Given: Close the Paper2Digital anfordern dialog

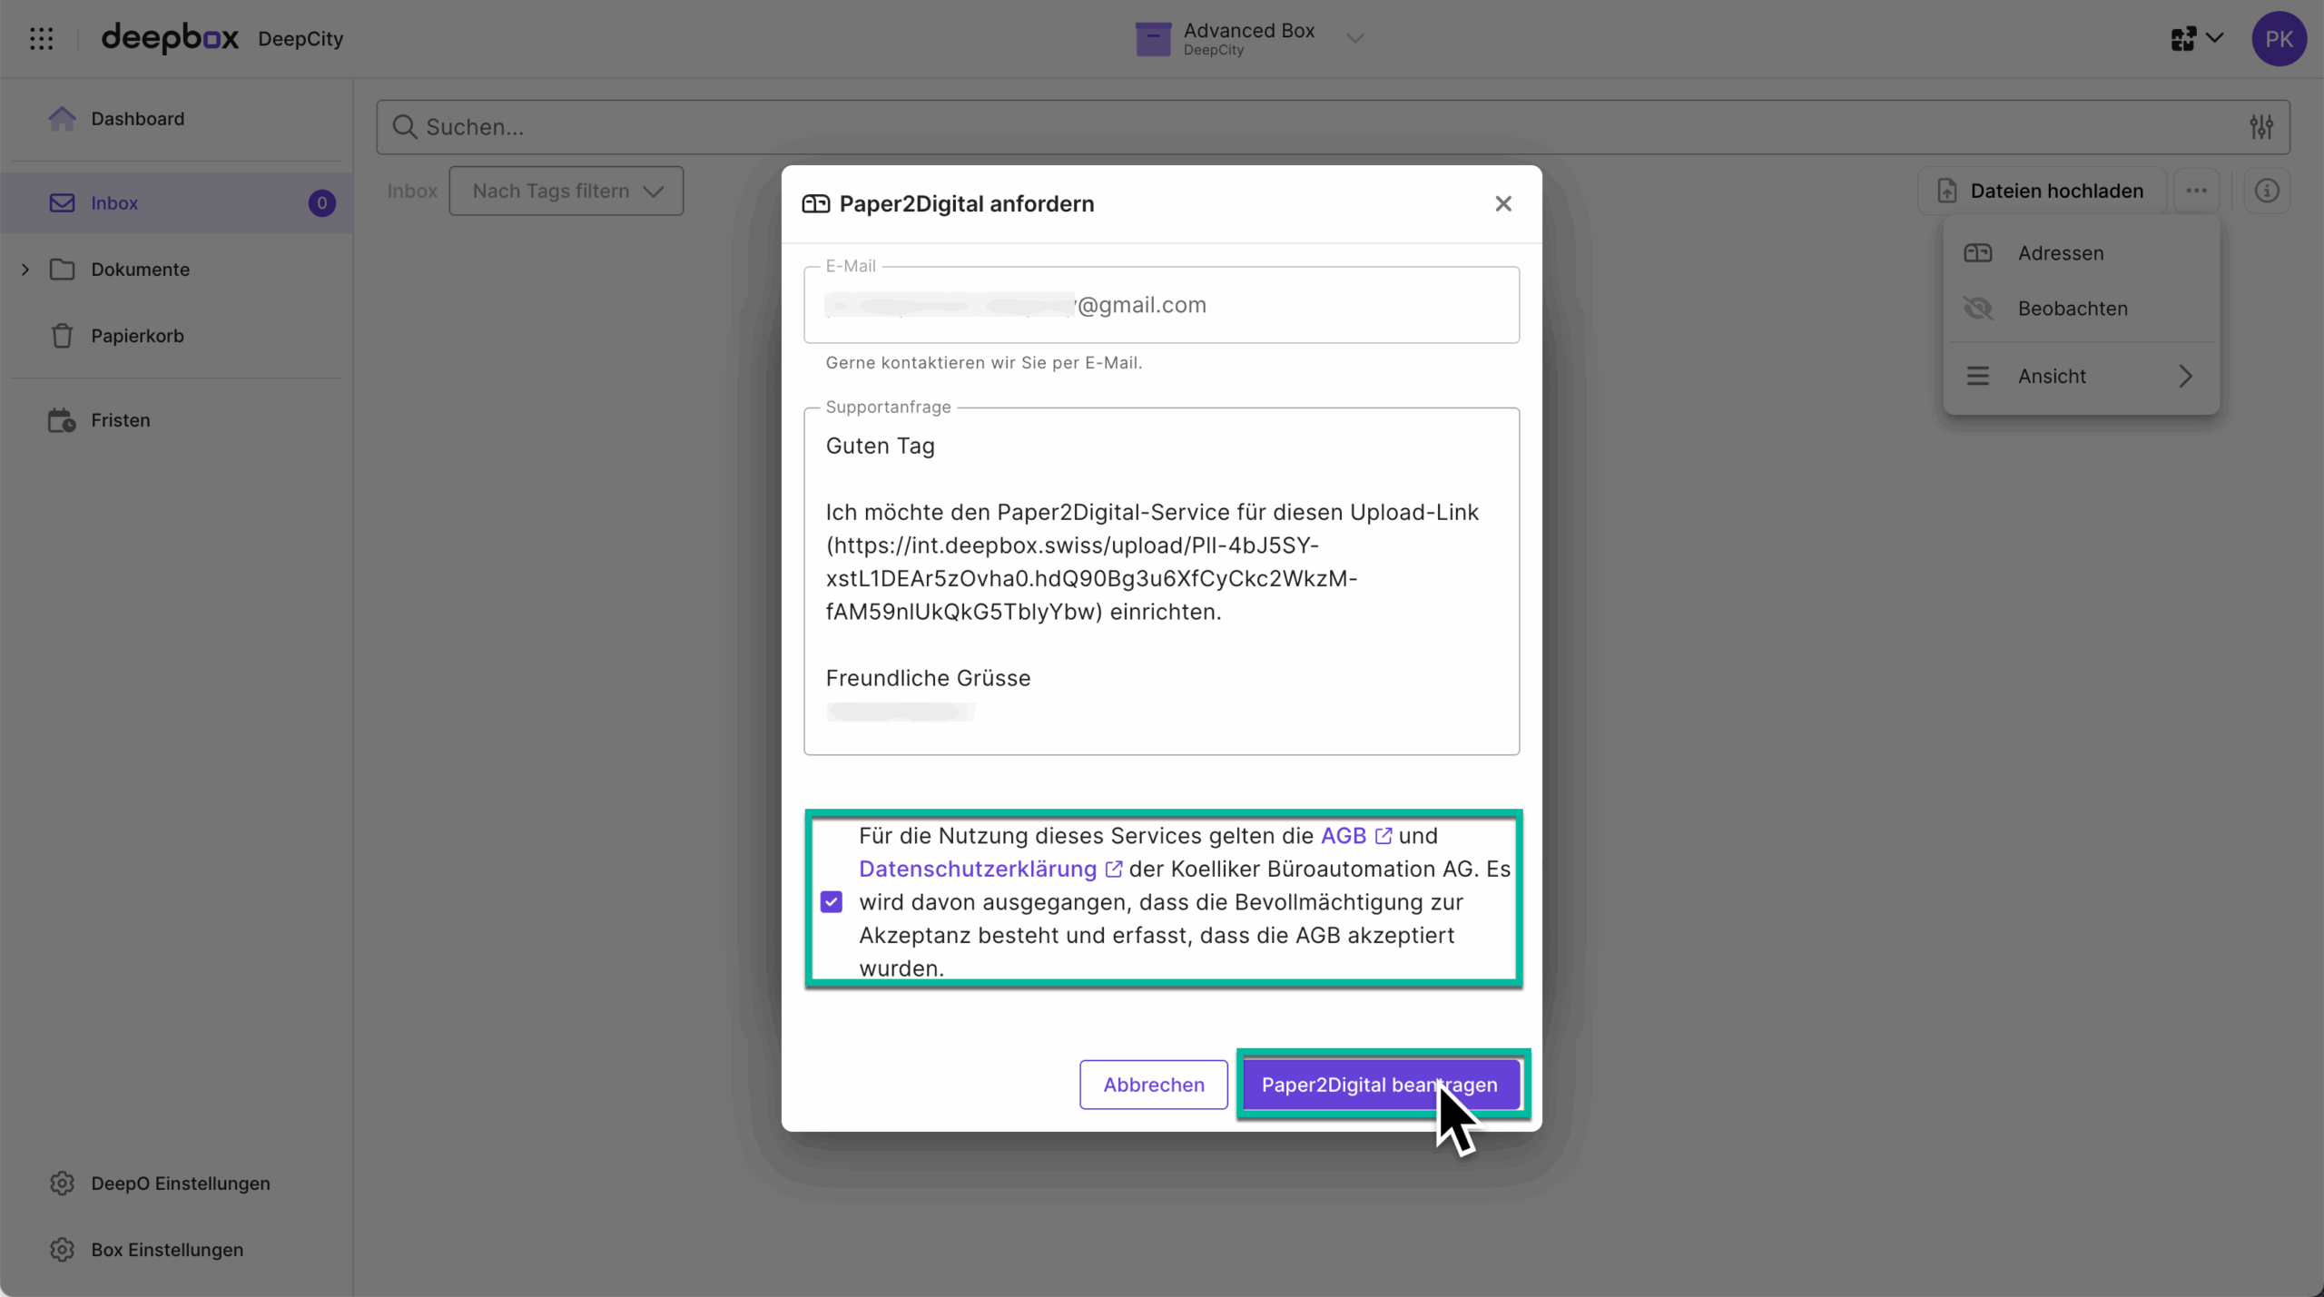Looking at the screenshot, I should pos(1503,203).
